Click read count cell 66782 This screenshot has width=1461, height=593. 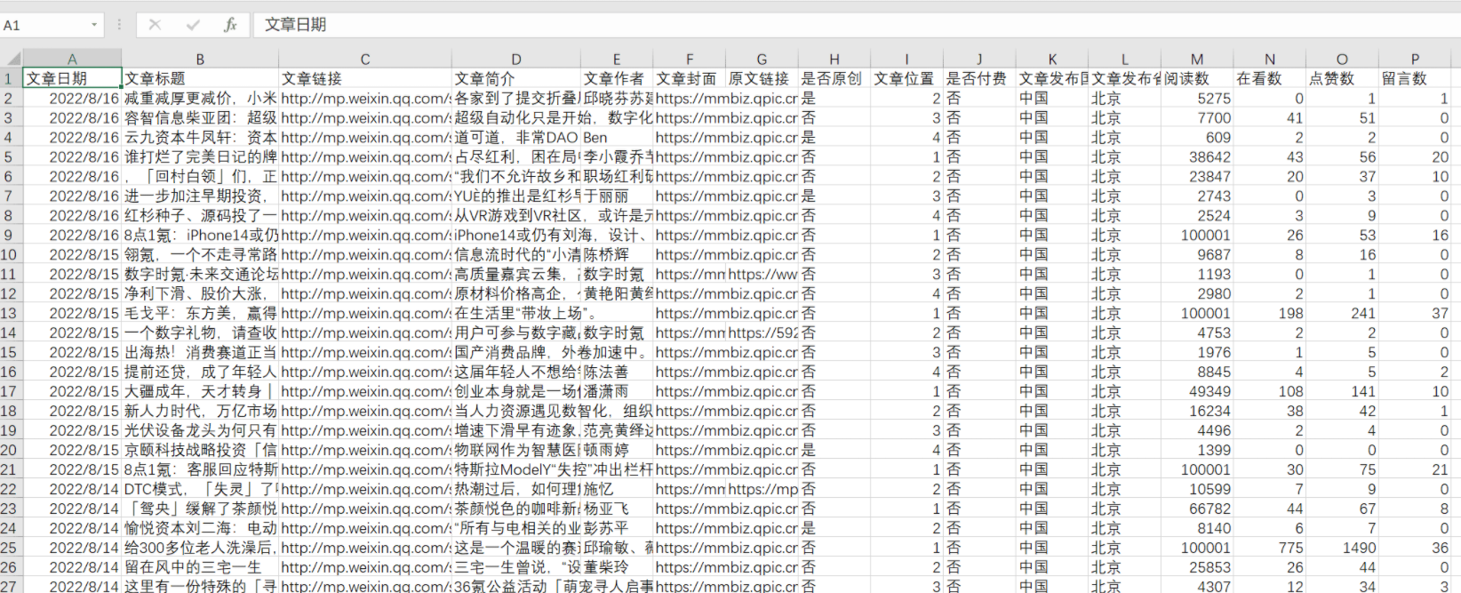click(1197, 509)
